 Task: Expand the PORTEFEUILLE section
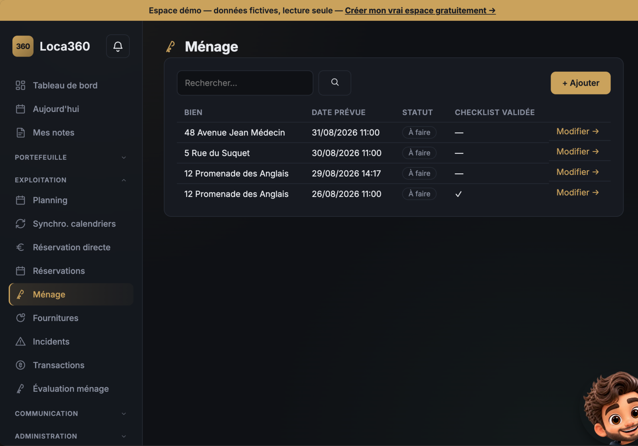coord(71,157)
